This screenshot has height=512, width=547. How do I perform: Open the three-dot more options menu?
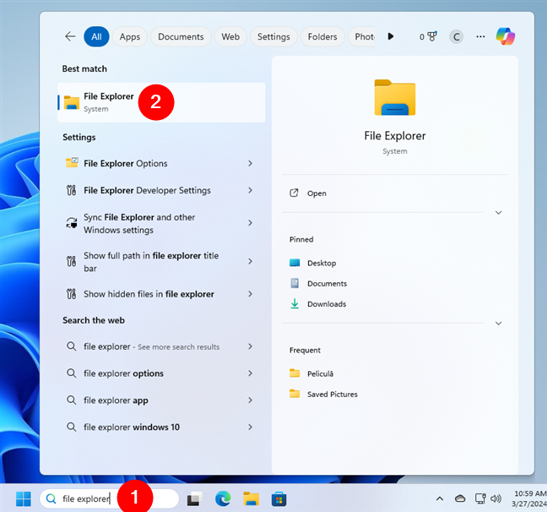(x=480, y=36)
